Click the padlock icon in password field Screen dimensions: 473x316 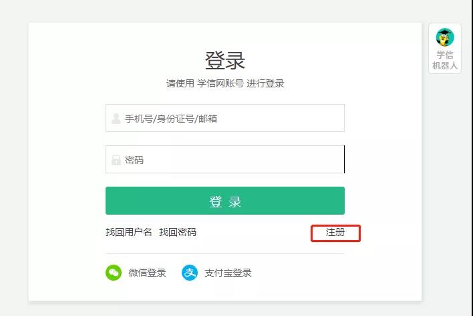pos(116,160)
